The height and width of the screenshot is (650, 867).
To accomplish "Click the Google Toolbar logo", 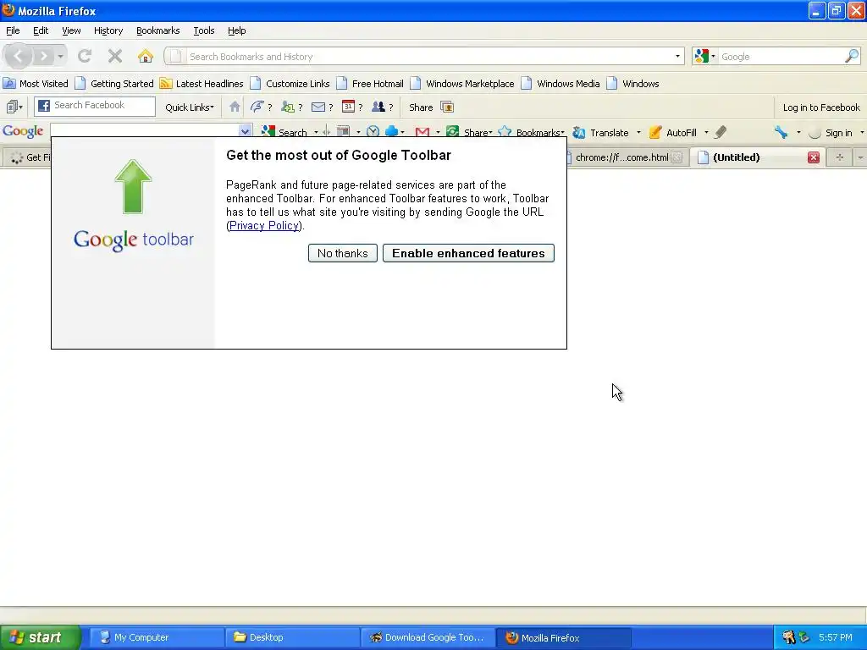I will coord(23,131).
